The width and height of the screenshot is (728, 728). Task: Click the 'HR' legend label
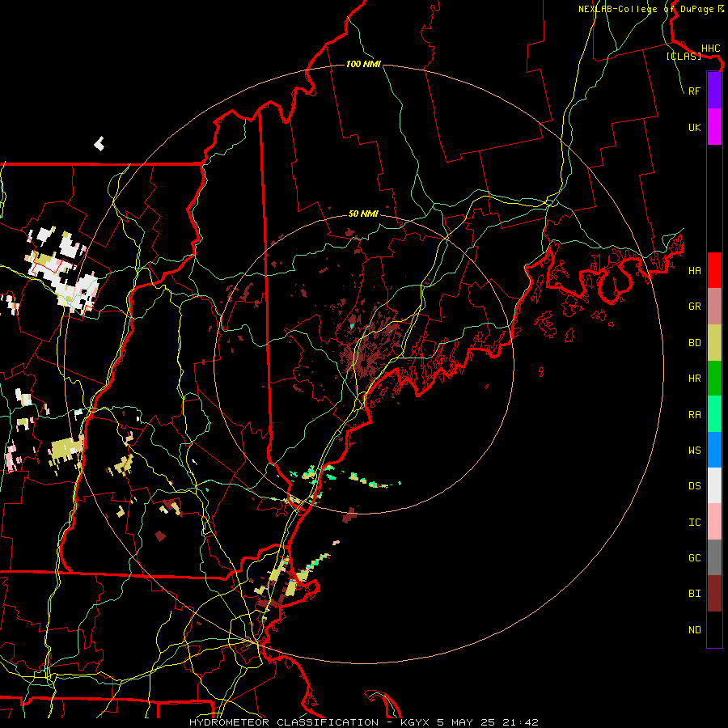pos(694,379)
